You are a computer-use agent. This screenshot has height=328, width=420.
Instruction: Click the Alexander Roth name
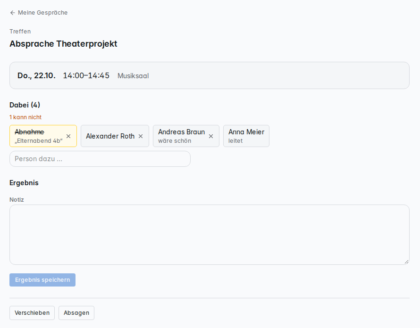coord(110,136)
